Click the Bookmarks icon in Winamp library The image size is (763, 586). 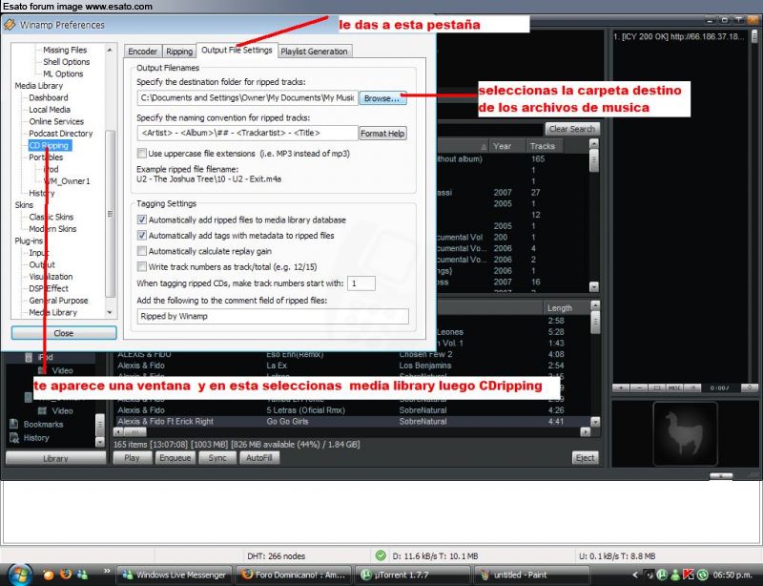click(14, 425)
